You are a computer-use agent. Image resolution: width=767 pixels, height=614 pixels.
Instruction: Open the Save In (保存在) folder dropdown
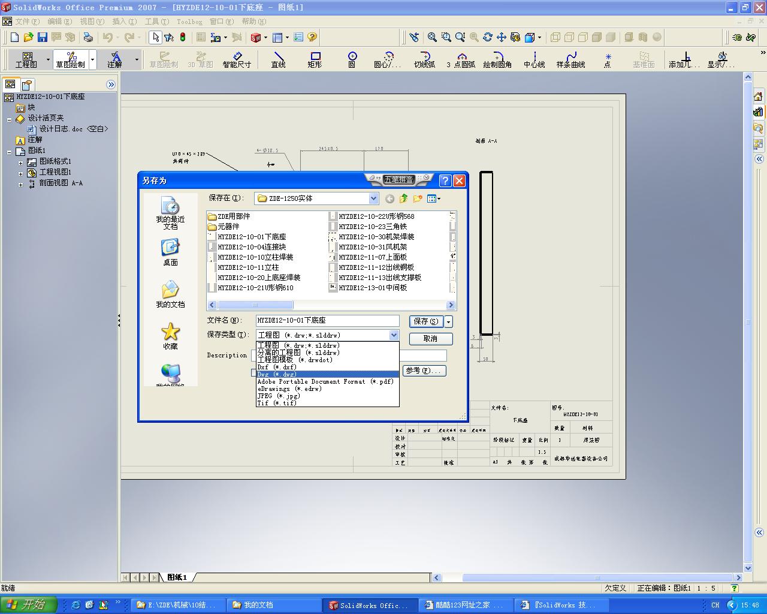click(373, 198)
